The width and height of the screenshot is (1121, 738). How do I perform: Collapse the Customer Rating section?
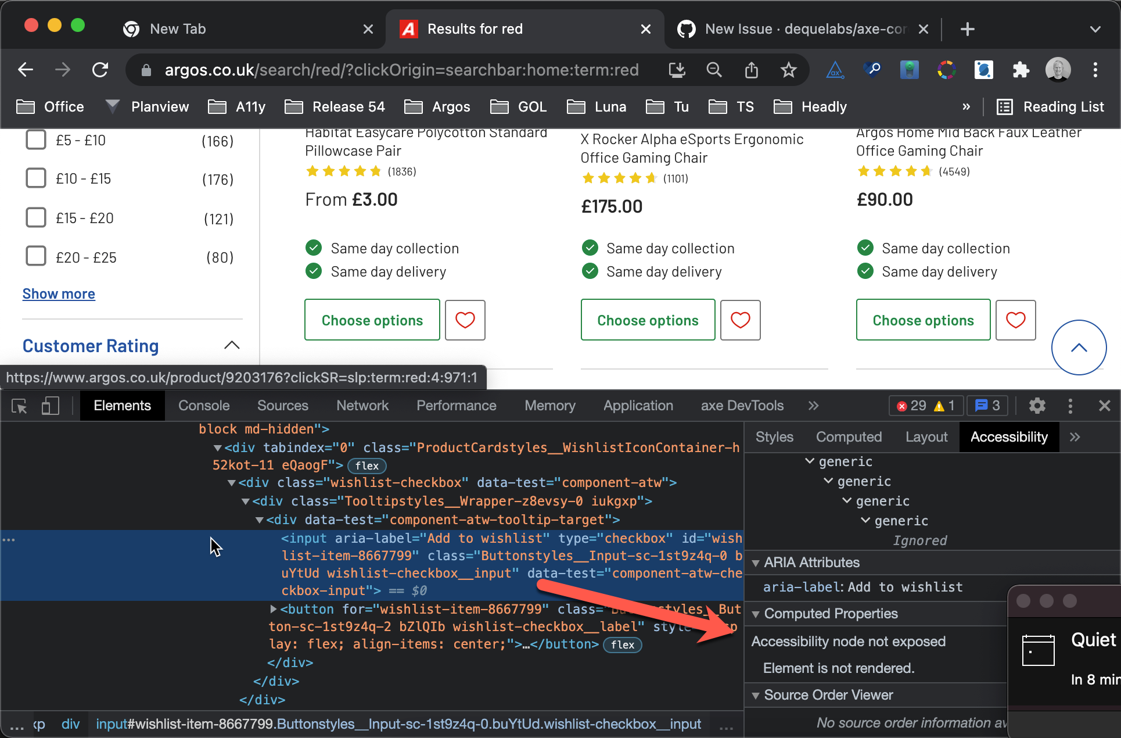232,345
